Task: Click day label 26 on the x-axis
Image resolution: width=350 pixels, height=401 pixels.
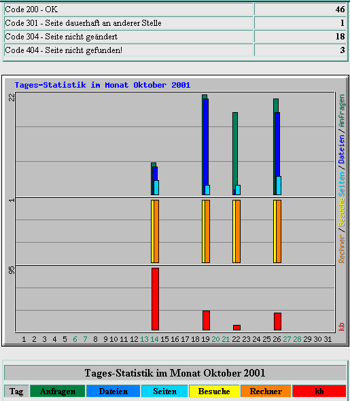Action: [x=277, y=339]
